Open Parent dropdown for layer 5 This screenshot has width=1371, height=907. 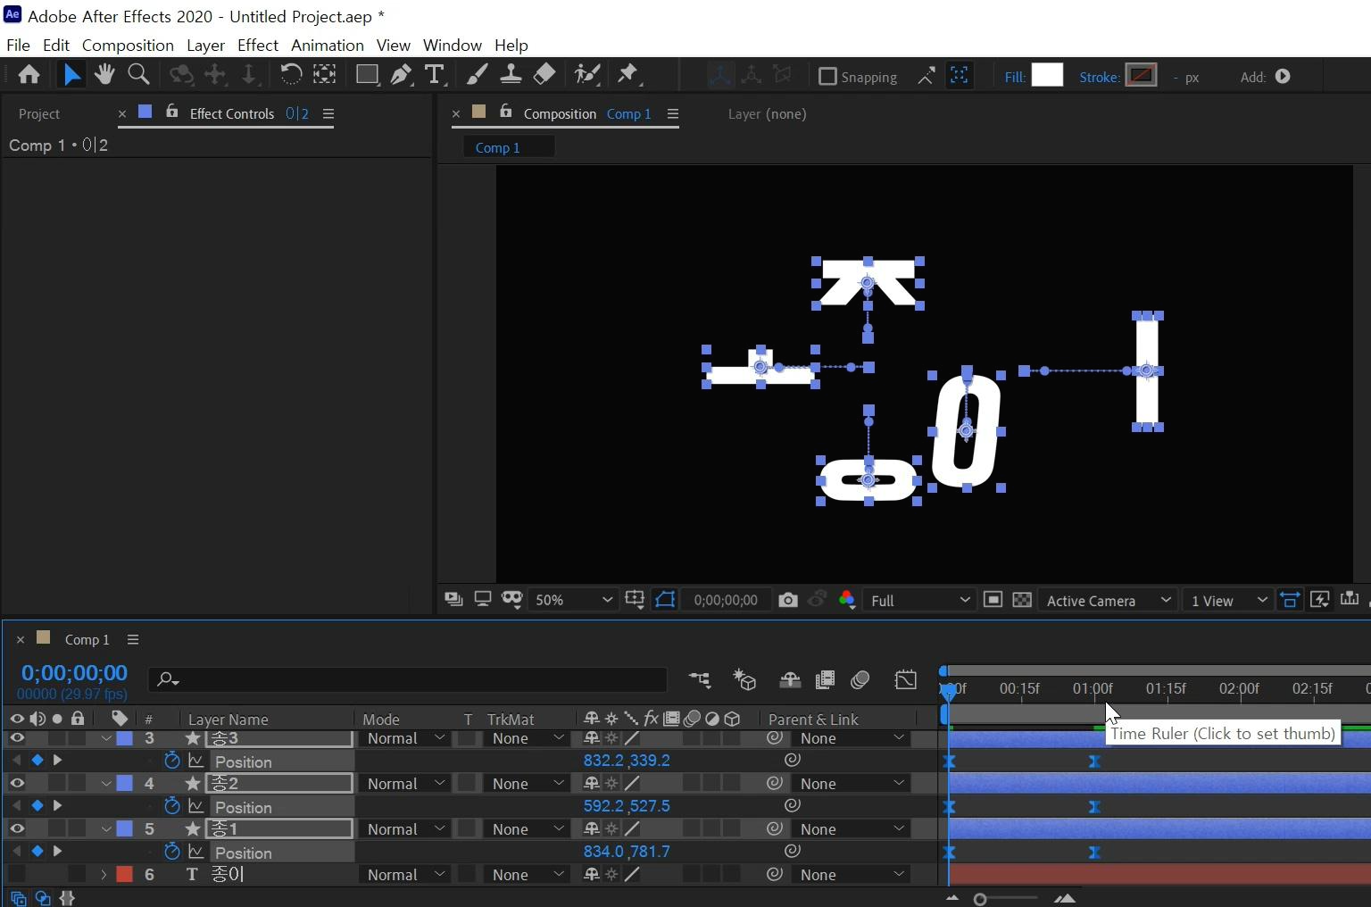pos(851,828)
